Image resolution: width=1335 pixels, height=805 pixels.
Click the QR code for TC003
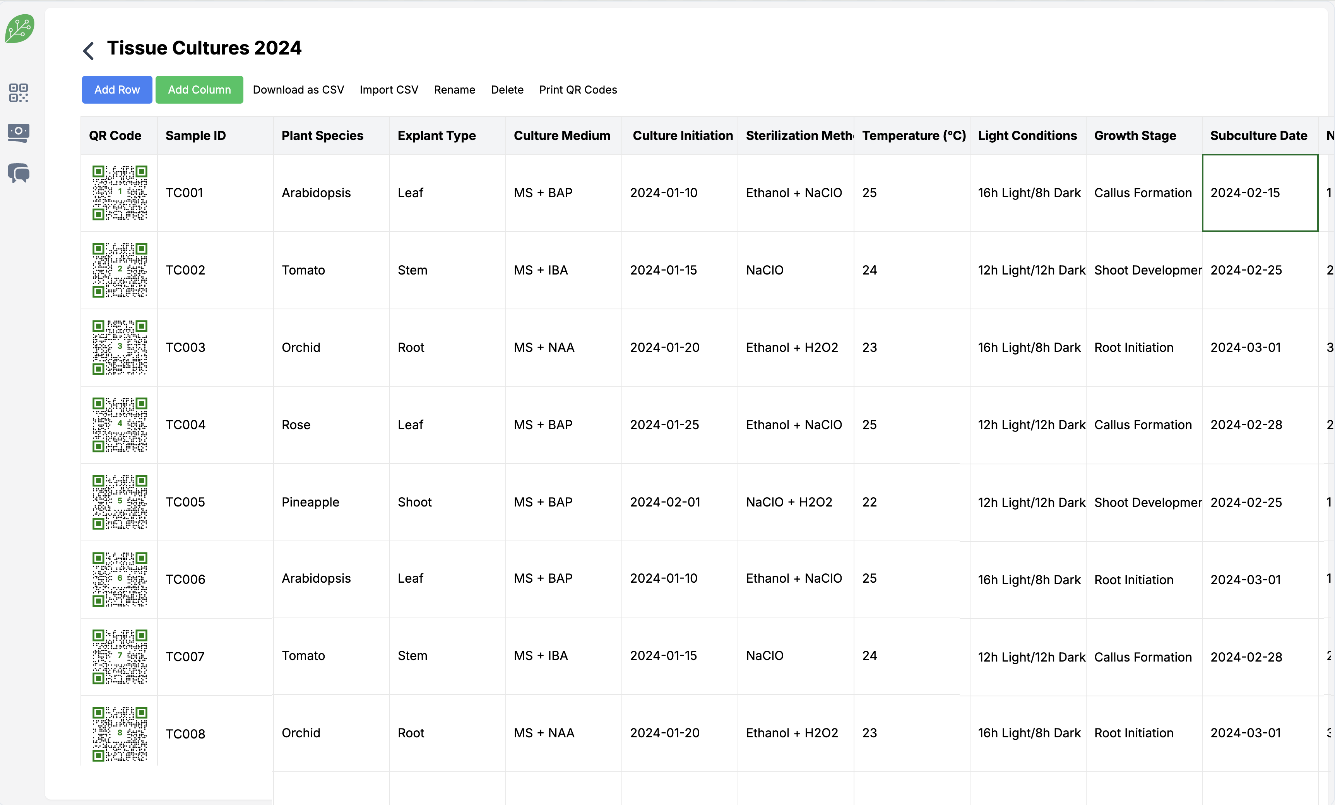(x=120, y=348)
